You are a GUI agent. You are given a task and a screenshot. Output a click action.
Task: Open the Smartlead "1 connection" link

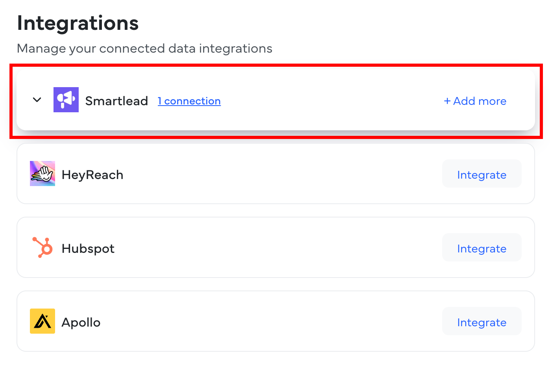click(189, 101)
